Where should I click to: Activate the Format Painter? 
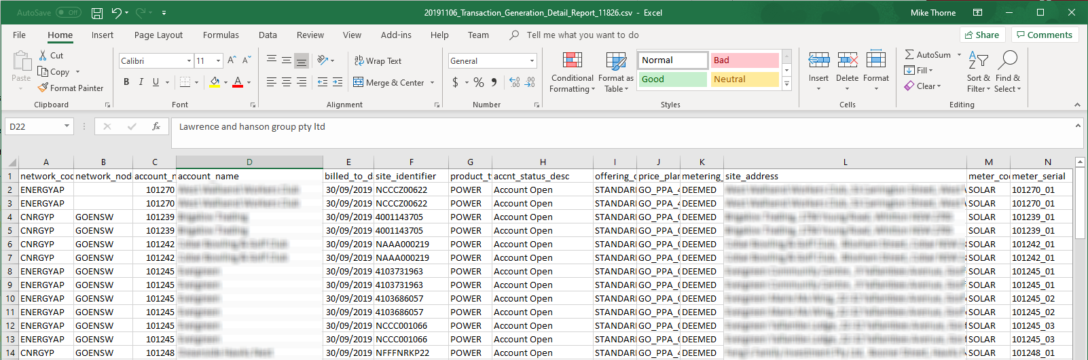pos(71,88)
